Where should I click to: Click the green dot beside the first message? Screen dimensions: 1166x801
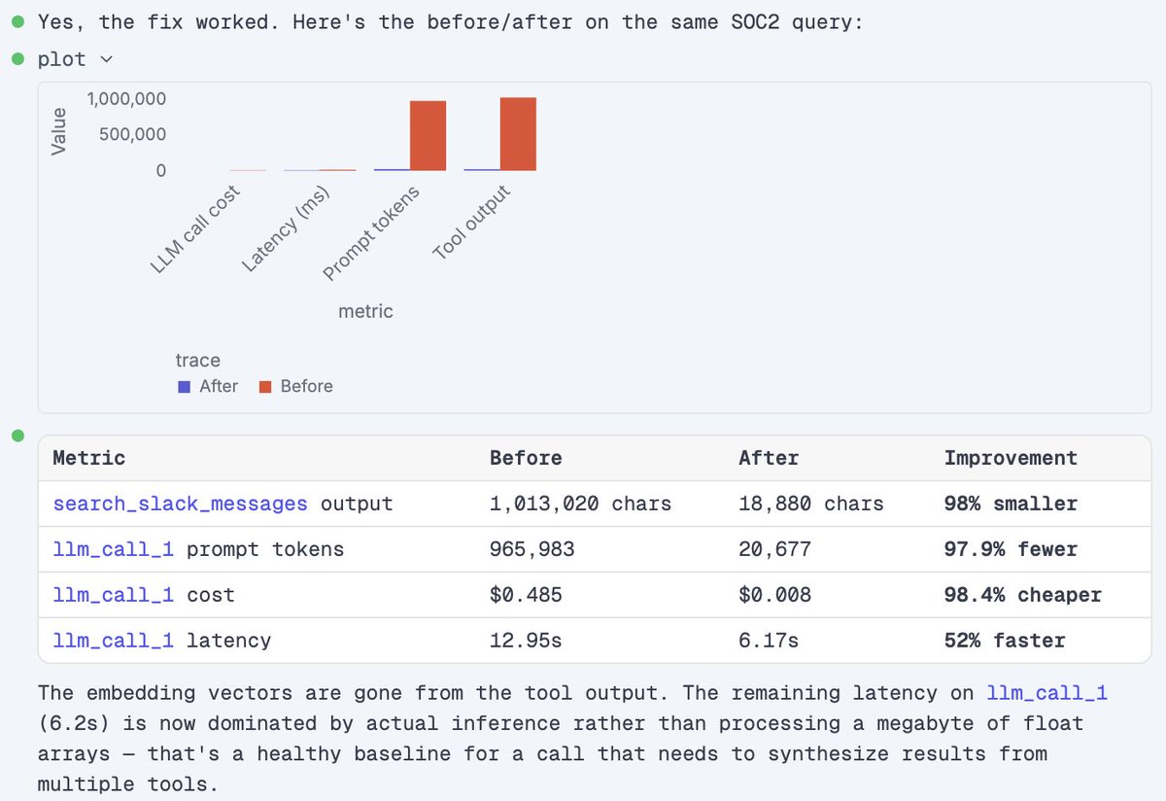click(x=17, y=21)
